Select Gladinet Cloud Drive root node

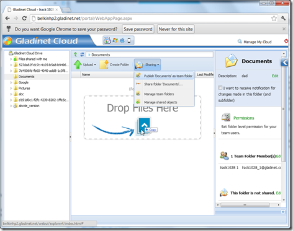(28, 53)
